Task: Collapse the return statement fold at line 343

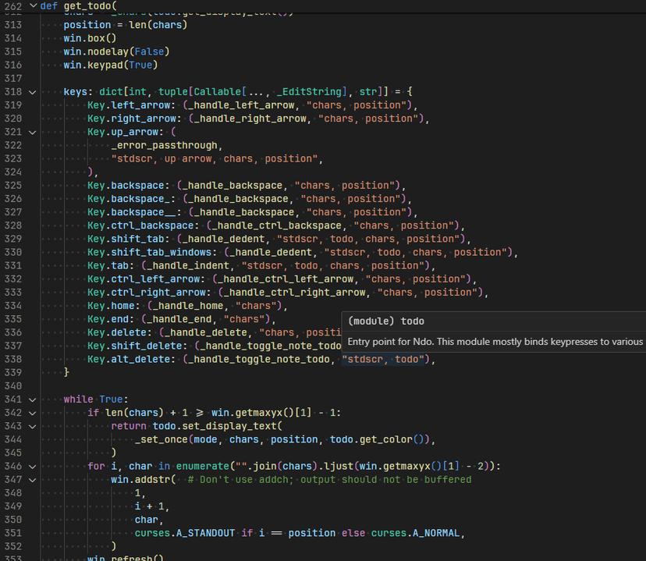Action: [33, 426]
